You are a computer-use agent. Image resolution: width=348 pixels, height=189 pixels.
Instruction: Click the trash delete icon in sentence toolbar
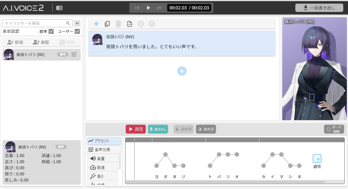coord(118,24)
